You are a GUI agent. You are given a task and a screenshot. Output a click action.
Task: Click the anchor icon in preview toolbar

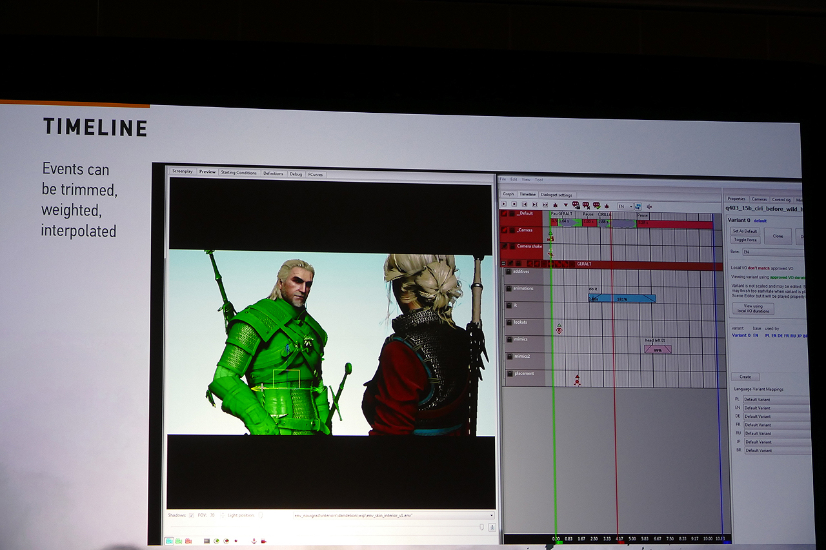point(254,542)
